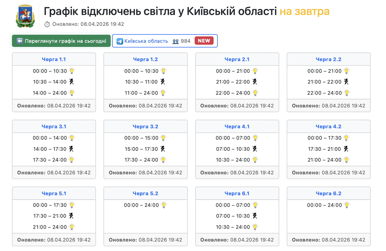Open the Черга 1.2 heading link
Viewport: 386px width, 251px height.
click(x=145, y=59)
